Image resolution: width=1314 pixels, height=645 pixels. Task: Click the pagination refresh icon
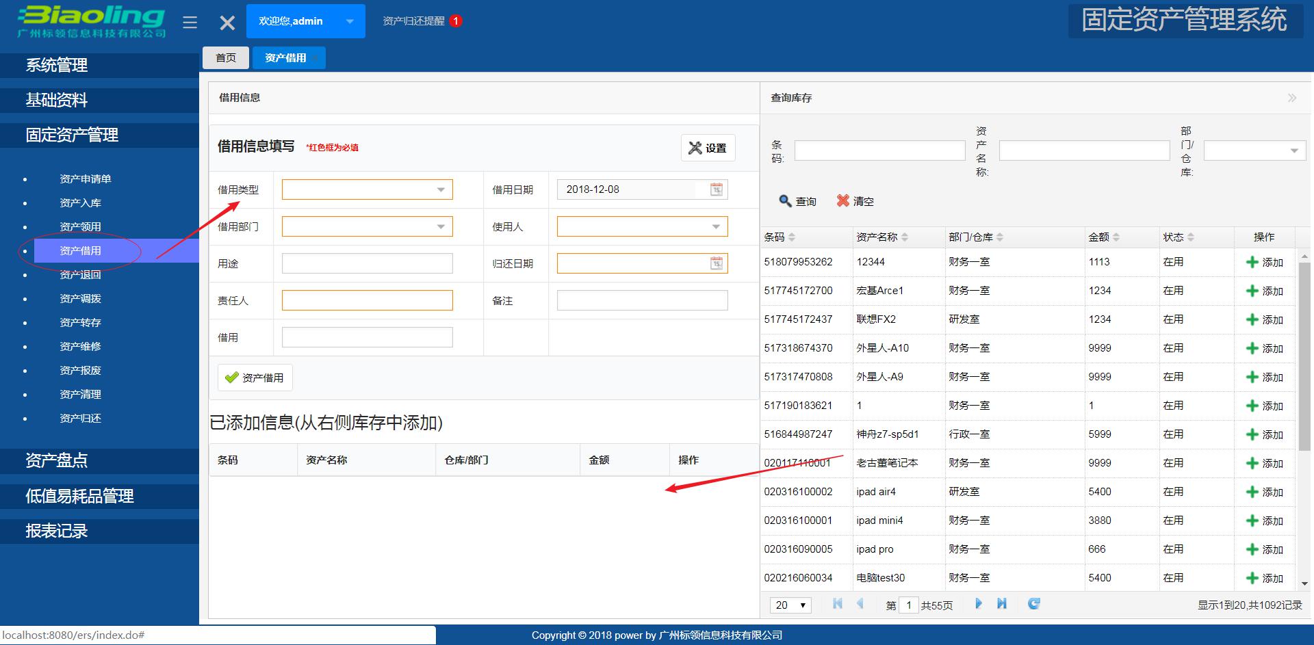click(1033, 604)
